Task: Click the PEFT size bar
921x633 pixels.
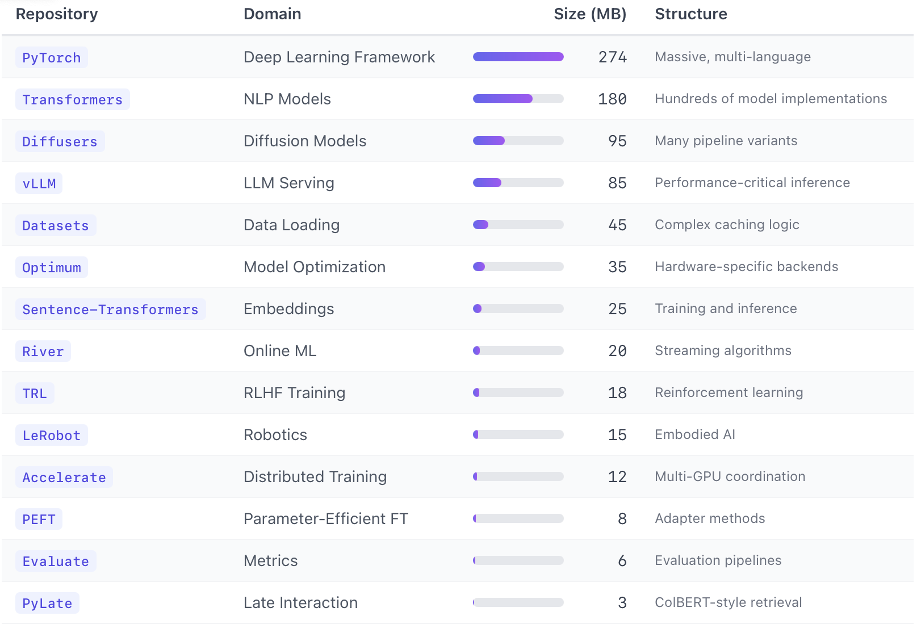Action: (x=518, y=518)
